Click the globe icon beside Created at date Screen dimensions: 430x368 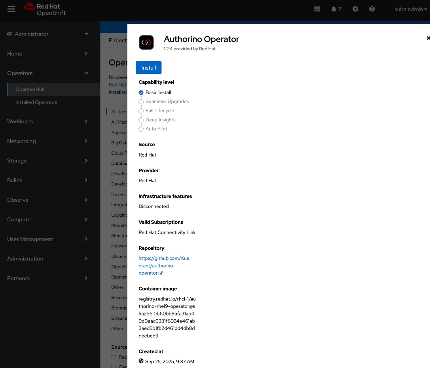(x=141, y=361)
